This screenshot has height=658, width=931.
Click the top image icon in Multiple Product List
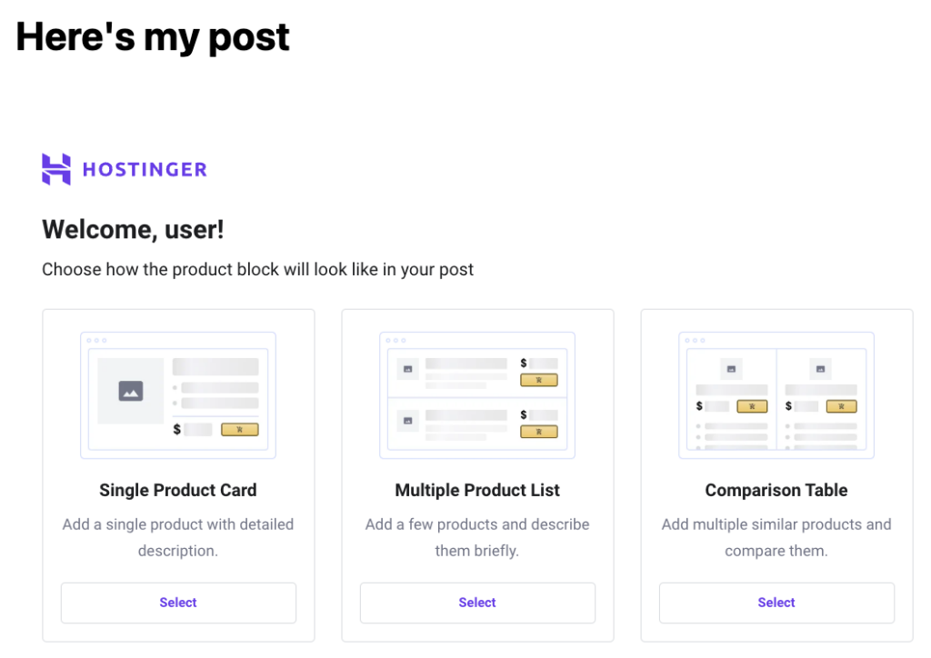pyautogui.click(x=407, y=368)
